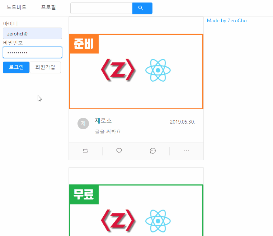Click the 제로초 author name
This screenshot has width=273, height=236.
pyautogui.click(x=103, y=121)
